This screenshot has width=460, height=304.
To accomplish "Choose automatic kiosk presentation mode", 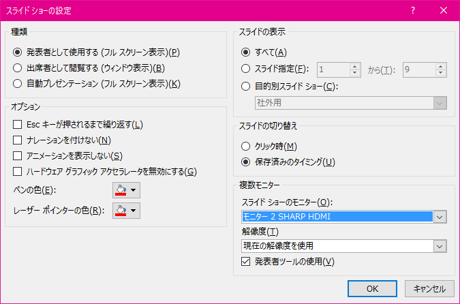I will 18,84.
